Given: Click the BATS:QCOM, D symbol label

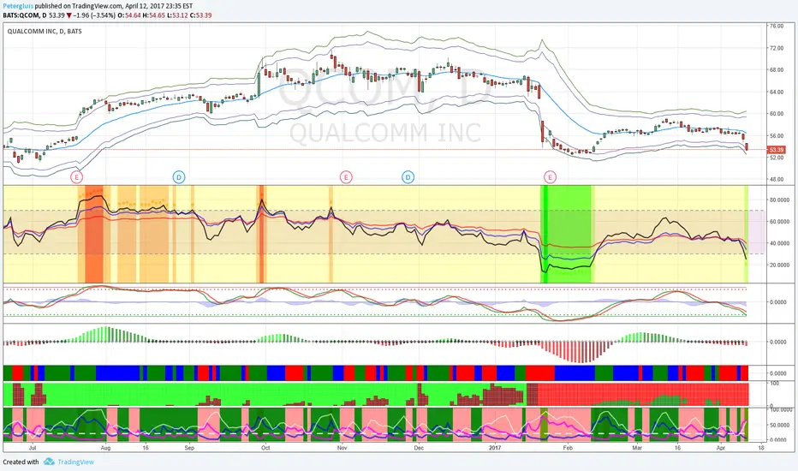Looking at the screenshot, I should click(x=25, y=15).
